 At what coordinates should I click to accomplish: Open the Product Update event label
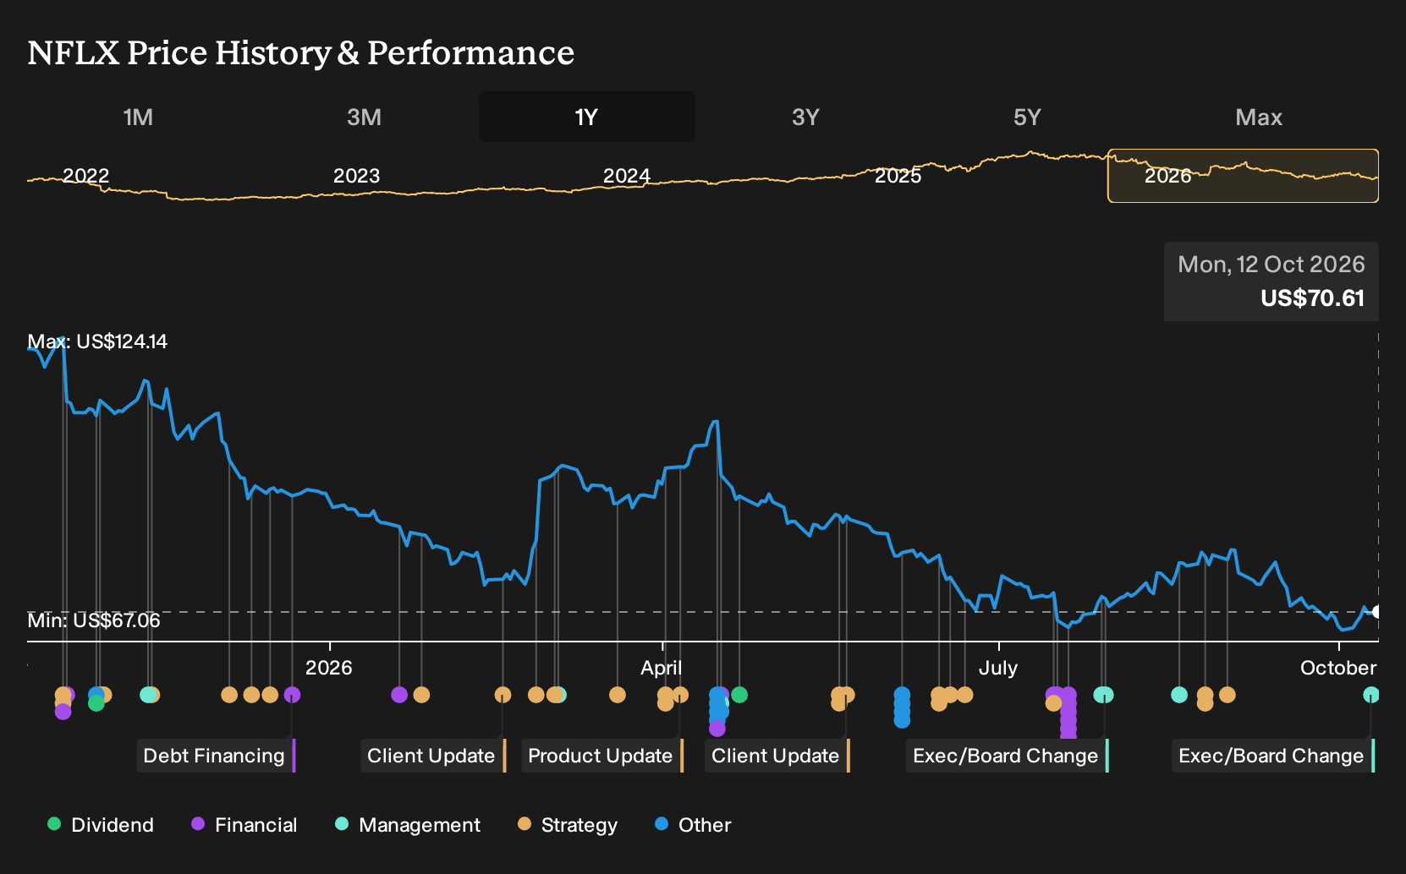tap(602, 756)
